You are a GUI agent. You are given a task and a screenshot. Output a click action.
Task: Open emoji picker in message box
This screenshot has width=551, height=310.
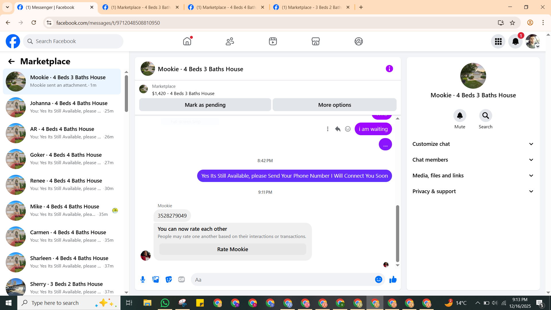tap(379, 280)
